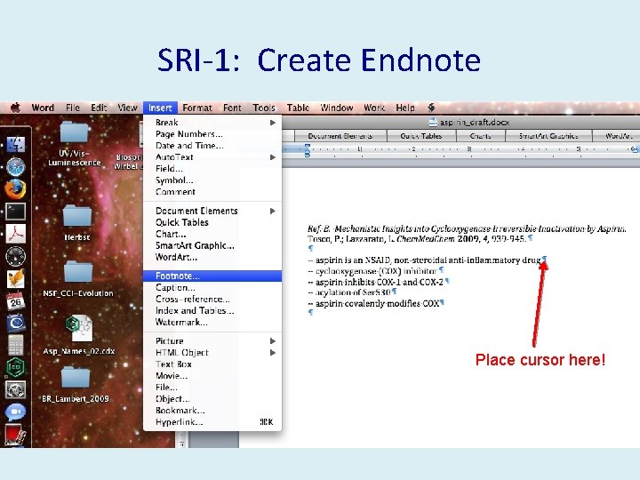This screenshot has height=480, width=640.
Task: Open the Apple menu
Action: [x=15, y=108]
